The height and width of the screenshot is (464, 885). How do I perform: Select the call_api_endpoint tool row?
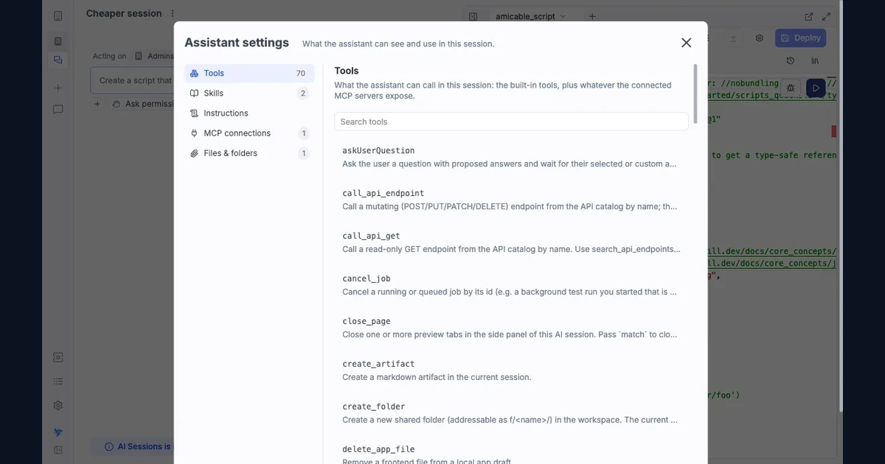click(x=511, y=200)
